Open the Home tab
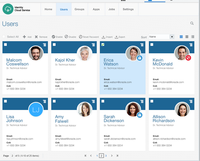 pyautogui.click(x=48, y=9)
